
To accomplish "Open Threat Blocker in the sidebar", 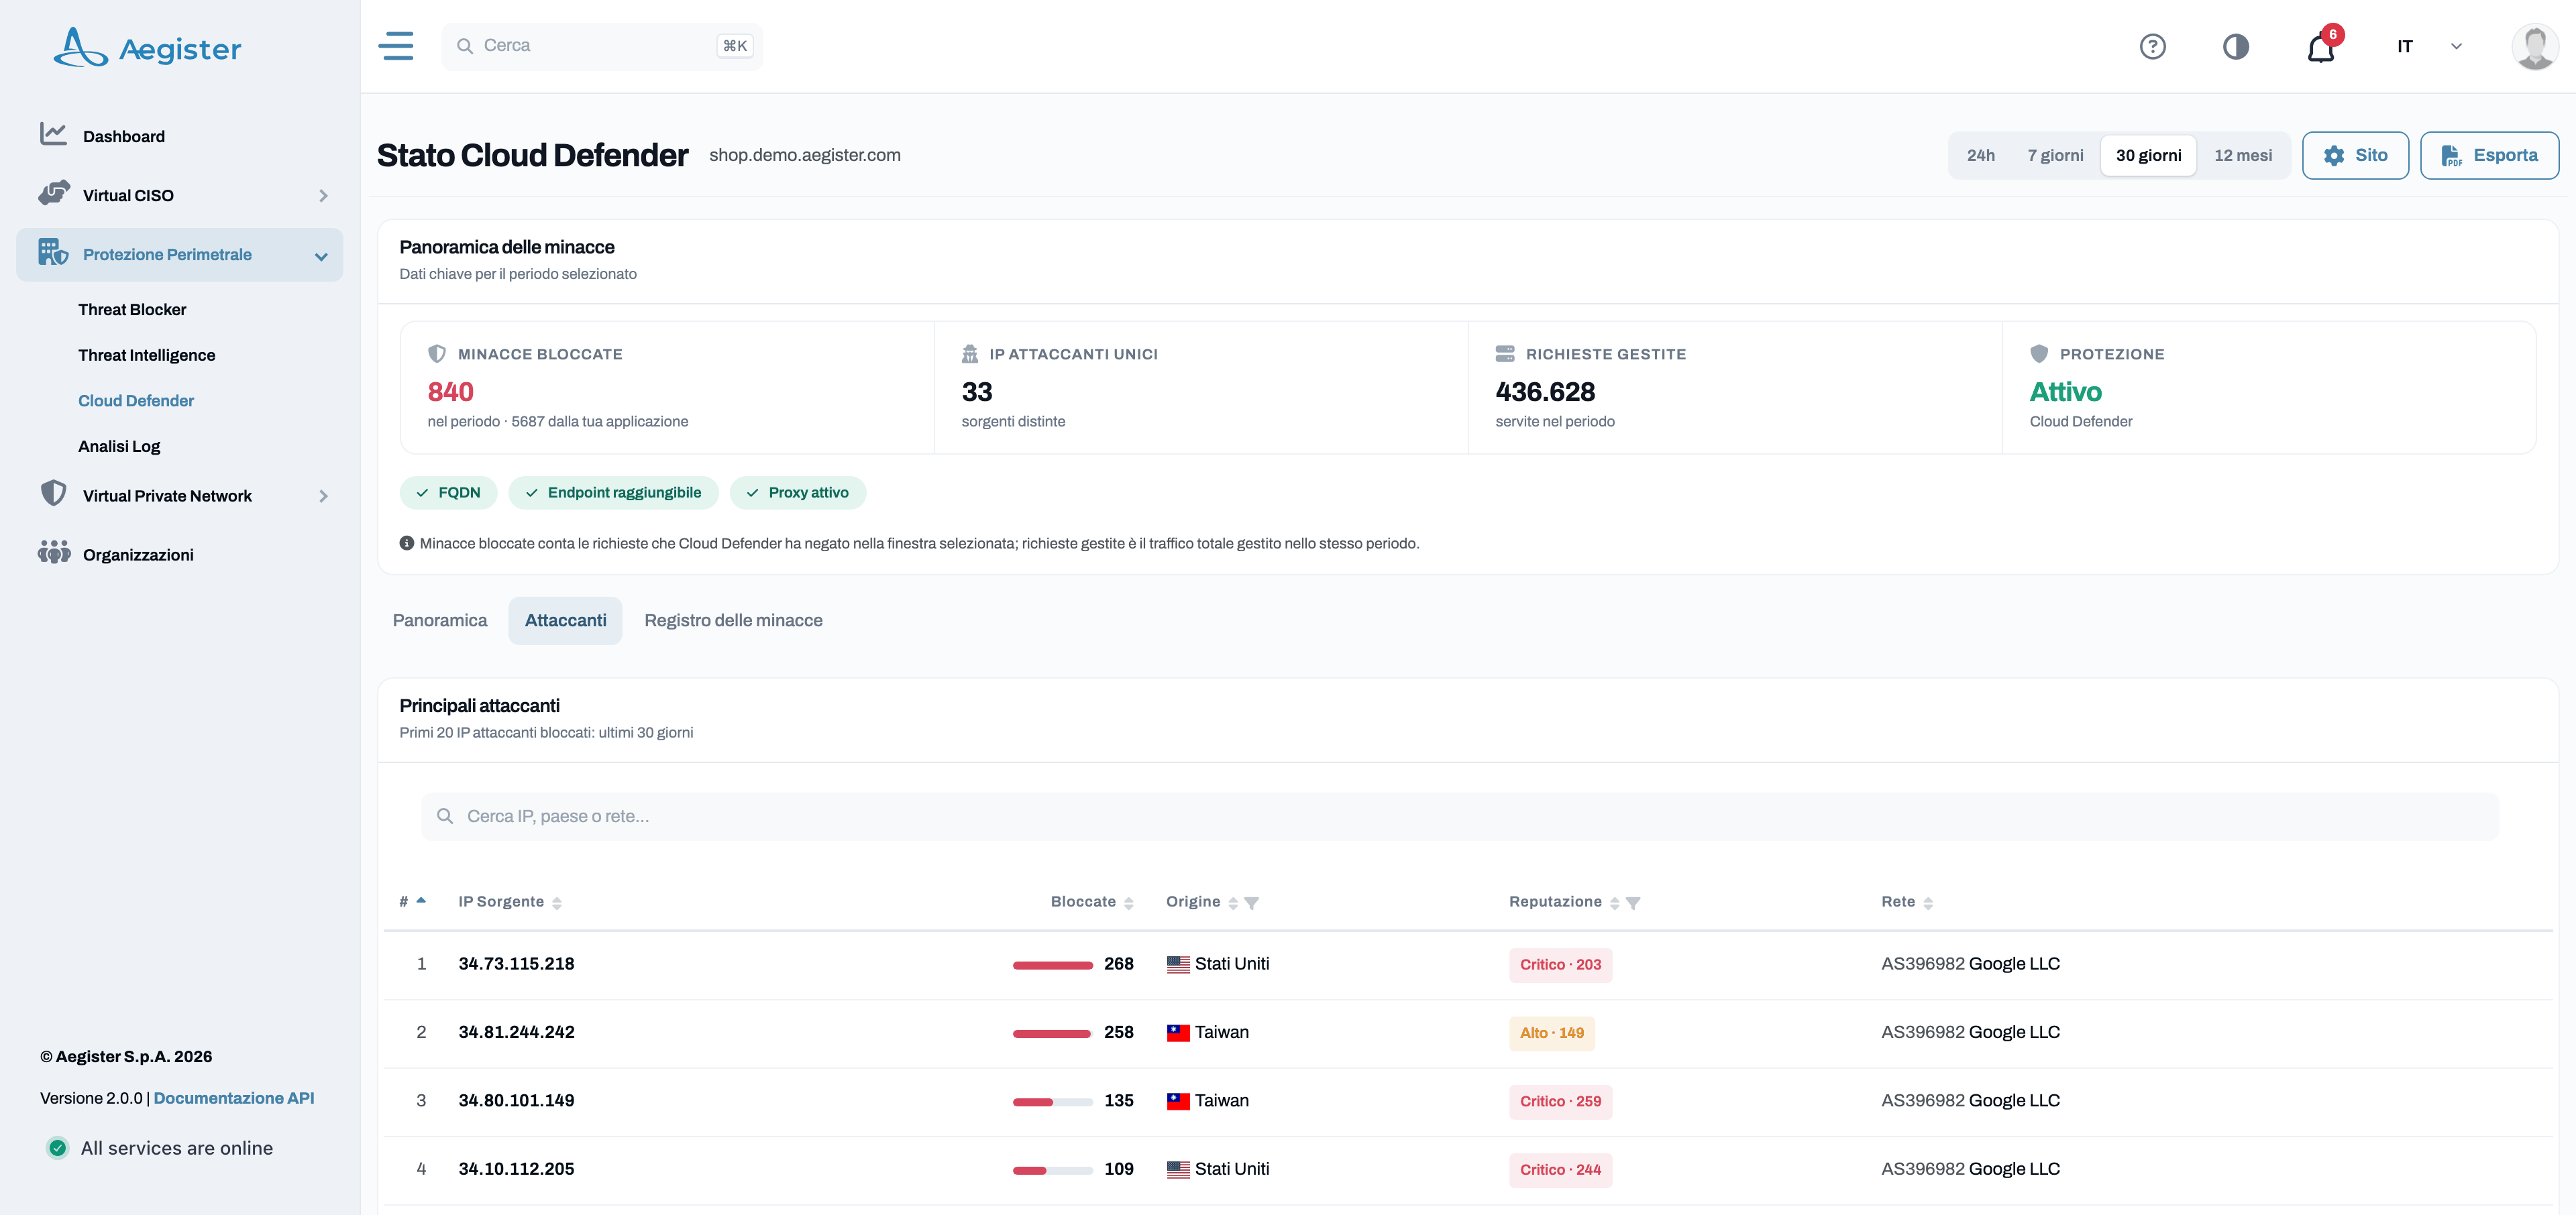I will tap(132, 310).
